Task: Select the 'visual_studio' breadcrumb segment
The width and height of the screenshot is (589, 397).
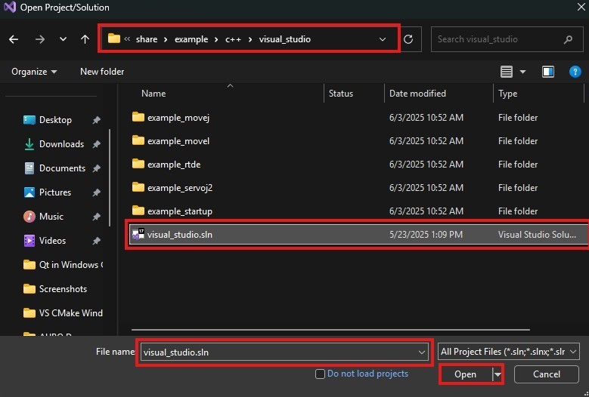Action: (x=285, y=39)
